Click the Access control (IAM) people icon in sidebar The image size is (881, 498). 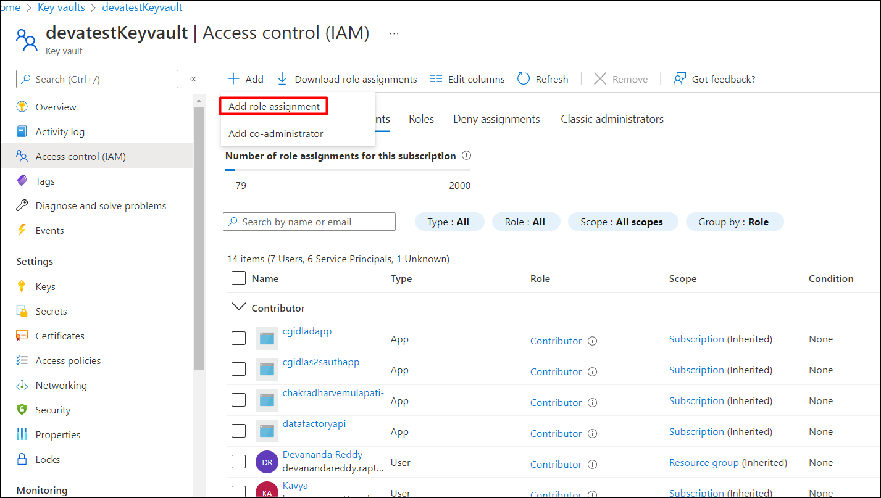[x=22, y=156]
